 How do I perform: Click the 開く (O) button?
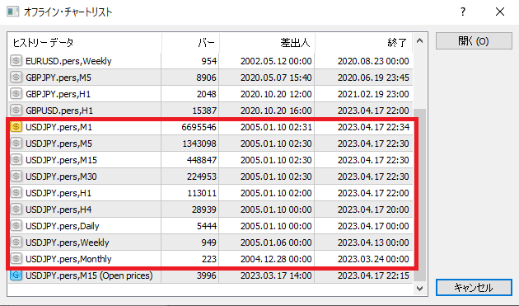(x=474, y=41)
